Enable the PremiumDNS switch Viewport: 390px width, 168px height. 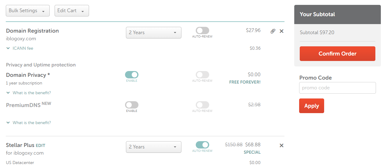132,105
